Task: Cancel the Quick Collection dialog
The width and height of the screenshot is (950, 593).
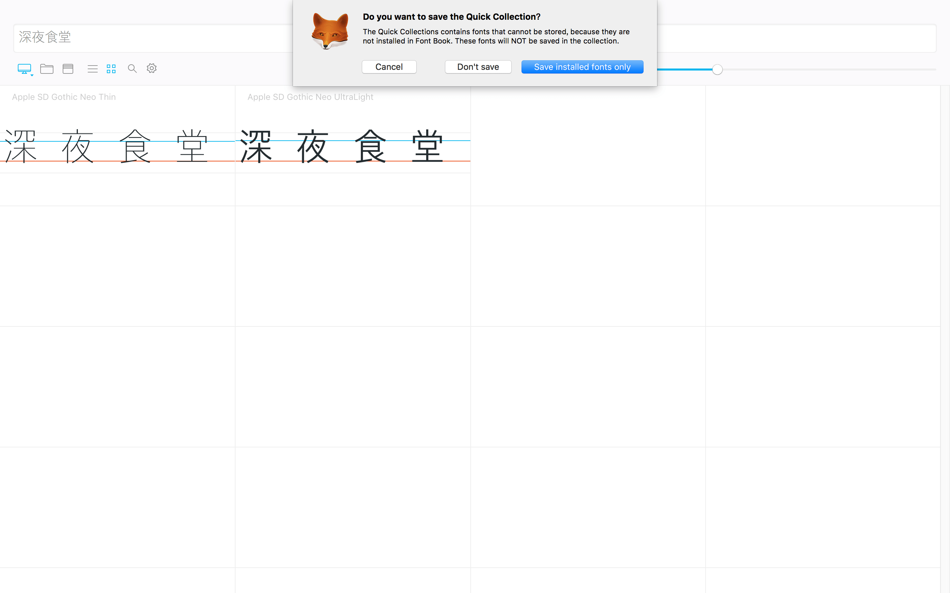Action: click(x=389, y=67)
